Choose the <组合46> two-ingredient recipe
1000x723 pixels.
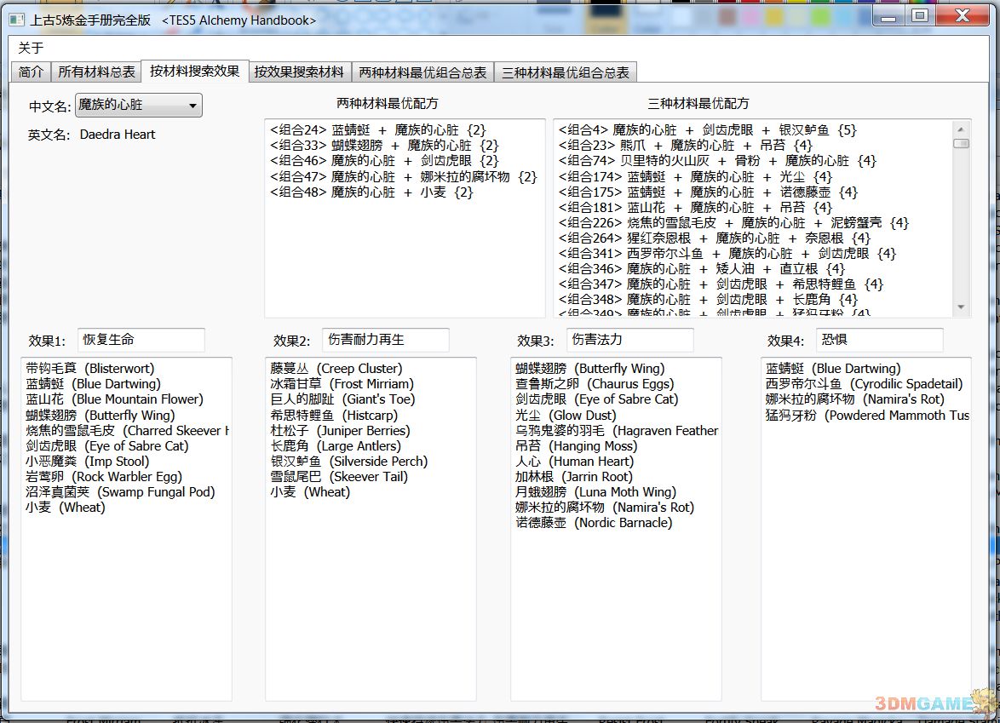pos(384,161)
